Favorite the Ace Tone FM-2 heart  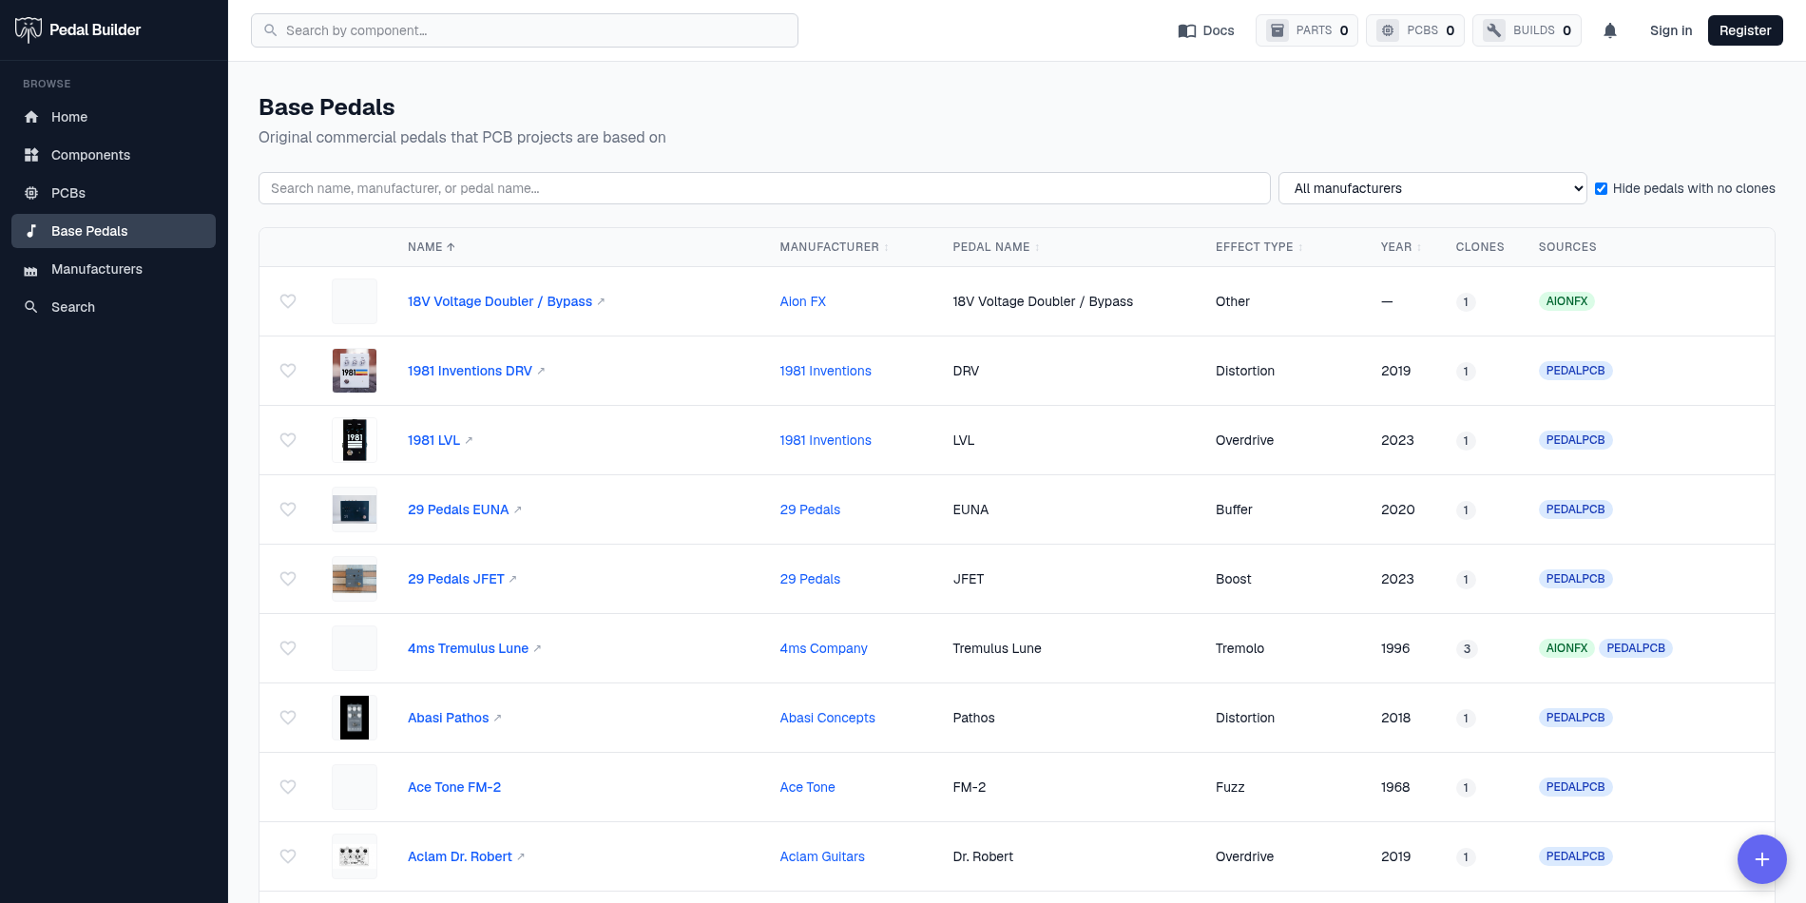[288, 787]
